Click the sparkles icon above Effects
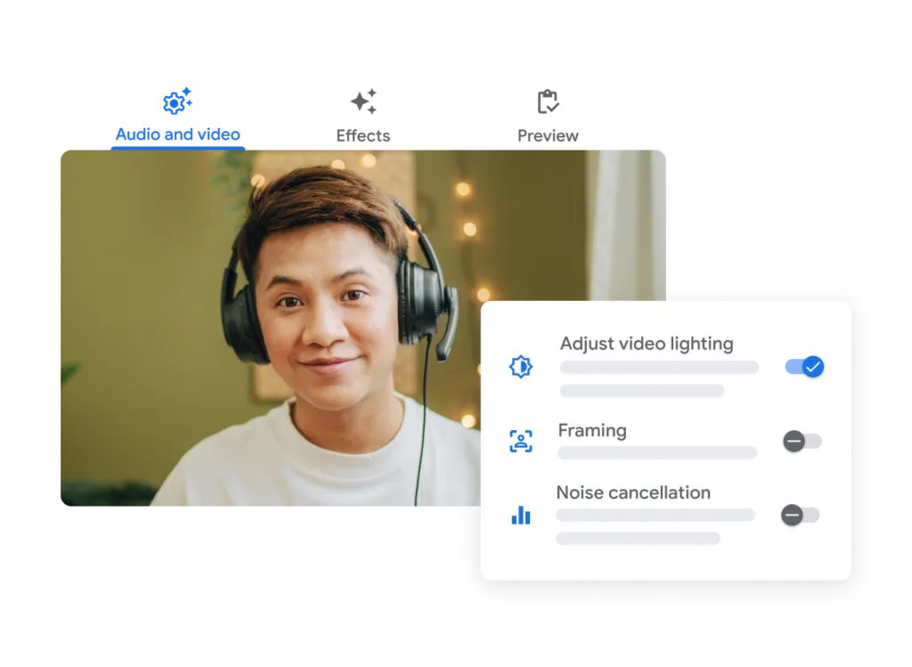 tap(363, 102)
